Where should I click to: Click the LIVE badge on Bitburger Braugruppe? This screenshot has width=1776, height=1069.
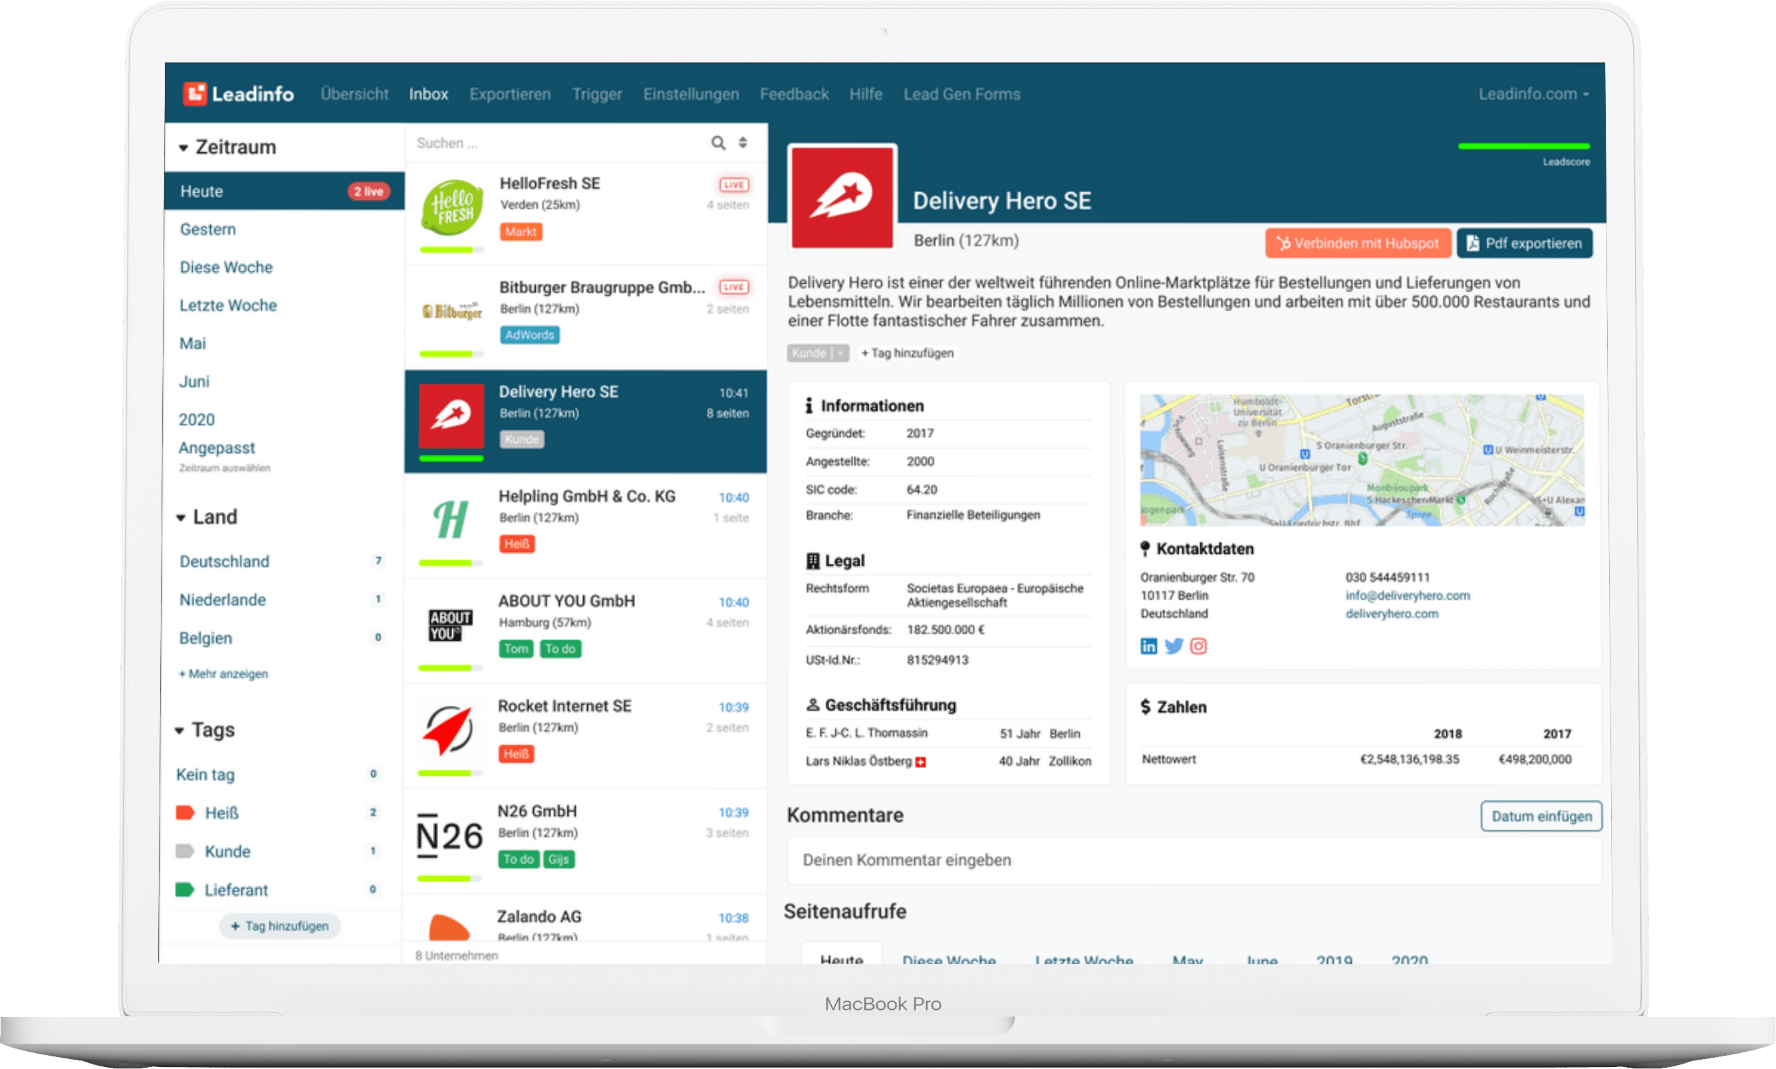[x=733, y=287]
